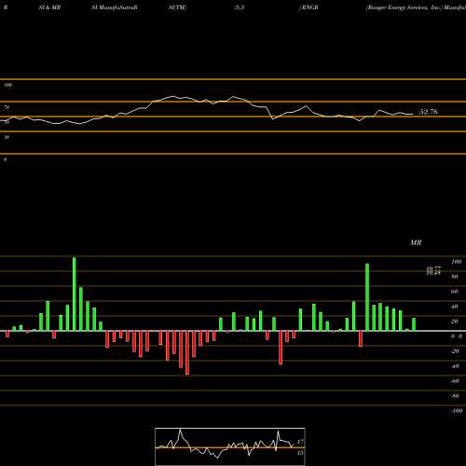Click the 100 label on RSI axis
Image resolution: width=466 pixels, height=466 pixels.
pyautogui.click(x=8, y=85)
